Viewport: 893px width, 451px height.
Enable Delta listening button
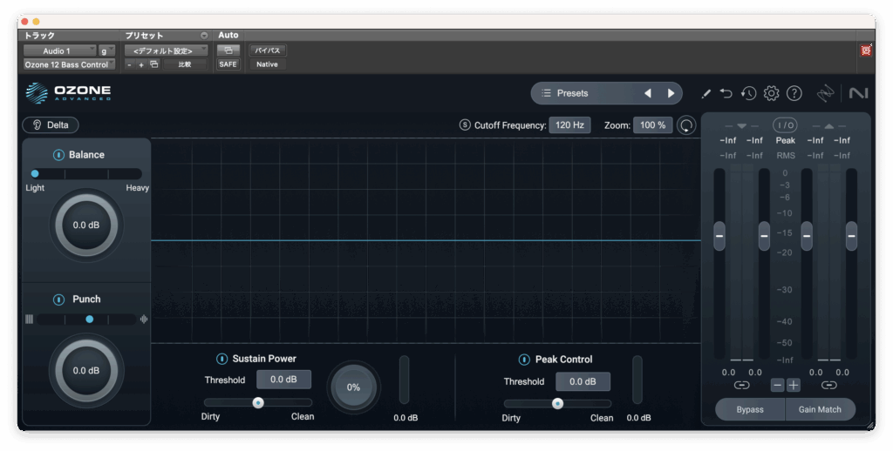coord(51,125)
